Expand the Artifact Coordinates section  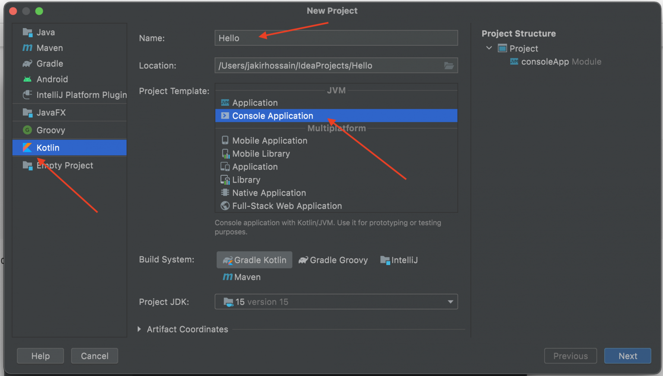[x=139, y=329]
